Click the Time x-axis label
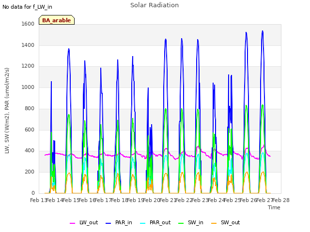310x232 pixels. [274, 207]
